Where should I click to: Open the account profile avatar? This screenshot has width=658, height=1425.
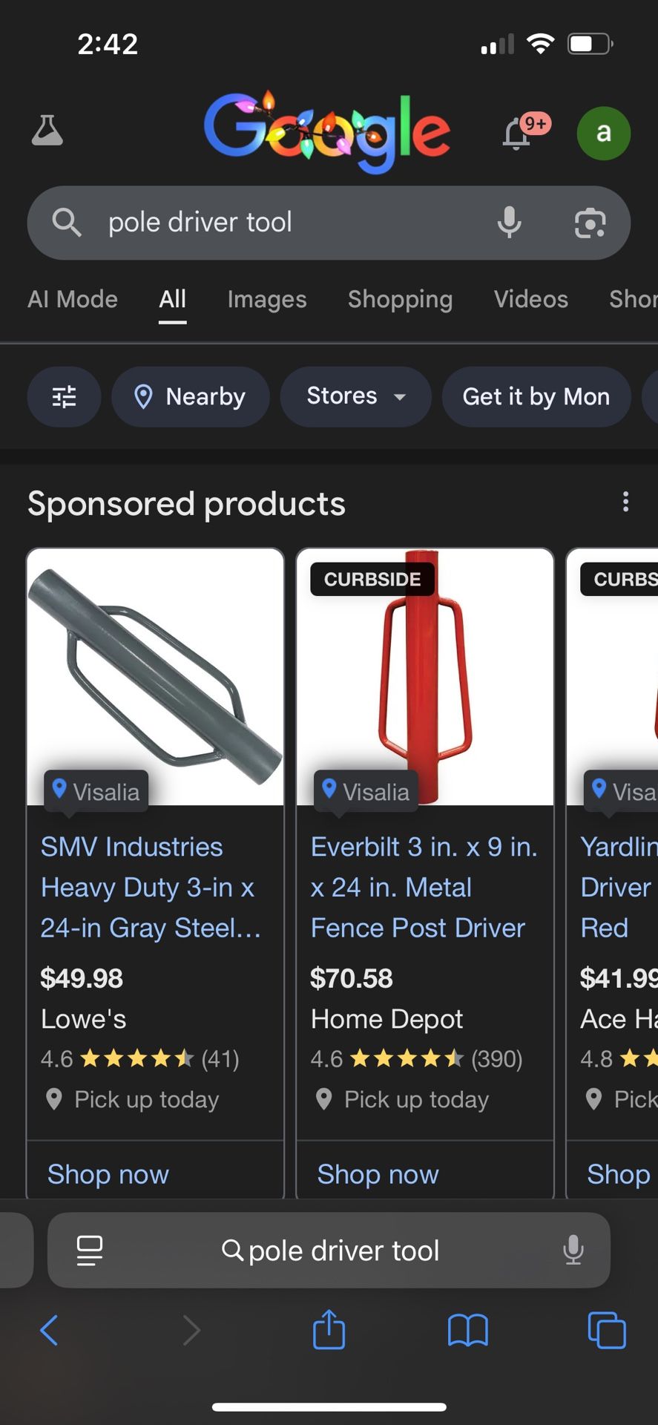603,134
